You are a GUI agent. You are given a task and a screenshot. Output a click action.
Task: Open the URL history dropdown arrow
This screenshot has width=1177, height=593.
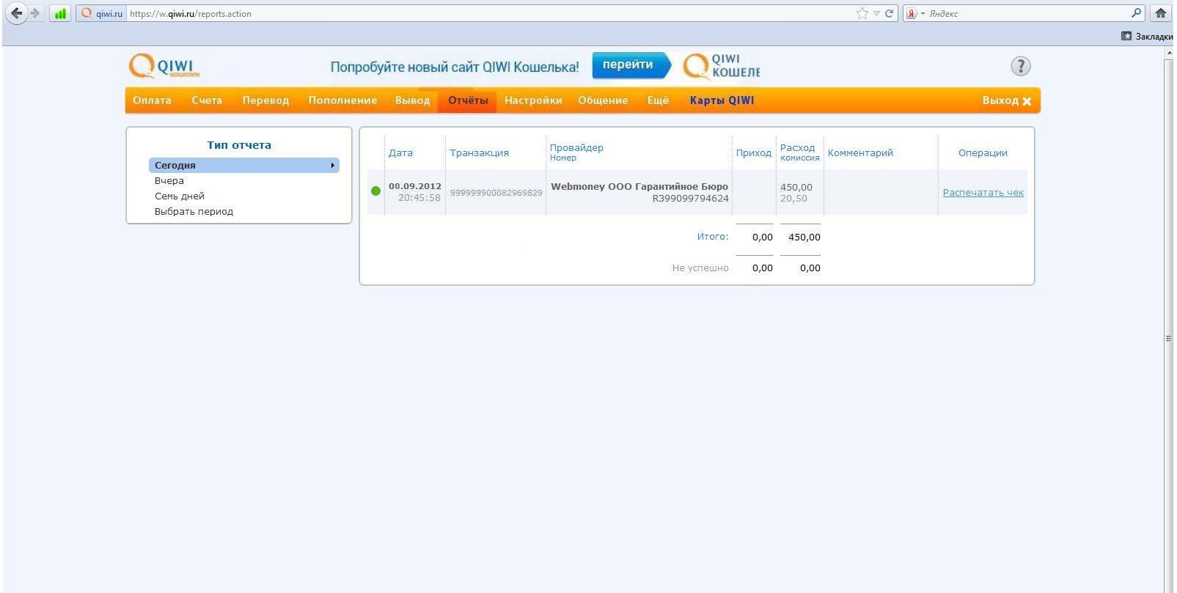pyautogui.click(x=876, y=13)
